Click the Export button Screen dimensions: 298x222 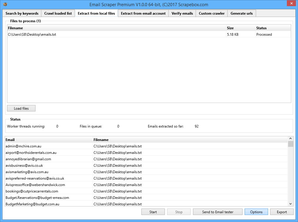click(x=282, y=212)
